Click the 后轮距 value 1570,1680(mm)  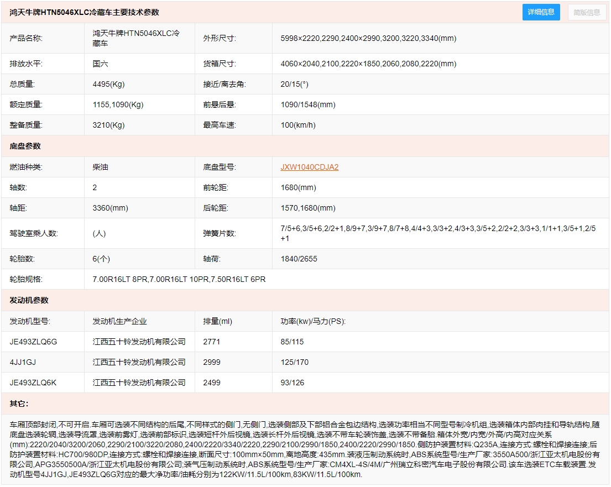[308, 208]
